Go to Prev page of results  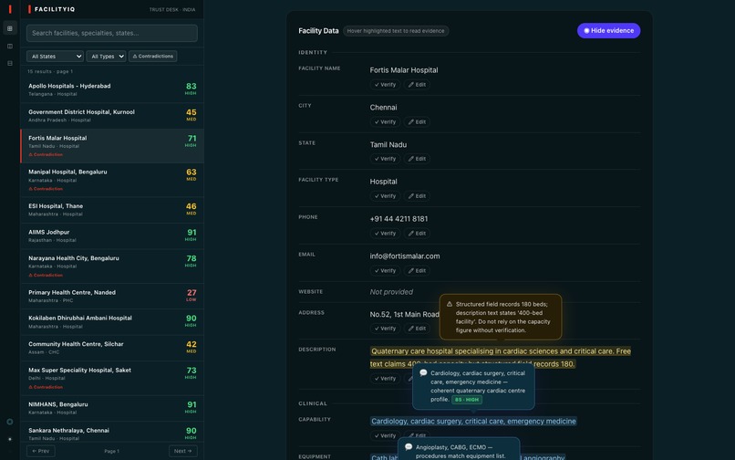pyautogui.click(x=41, y=451)
